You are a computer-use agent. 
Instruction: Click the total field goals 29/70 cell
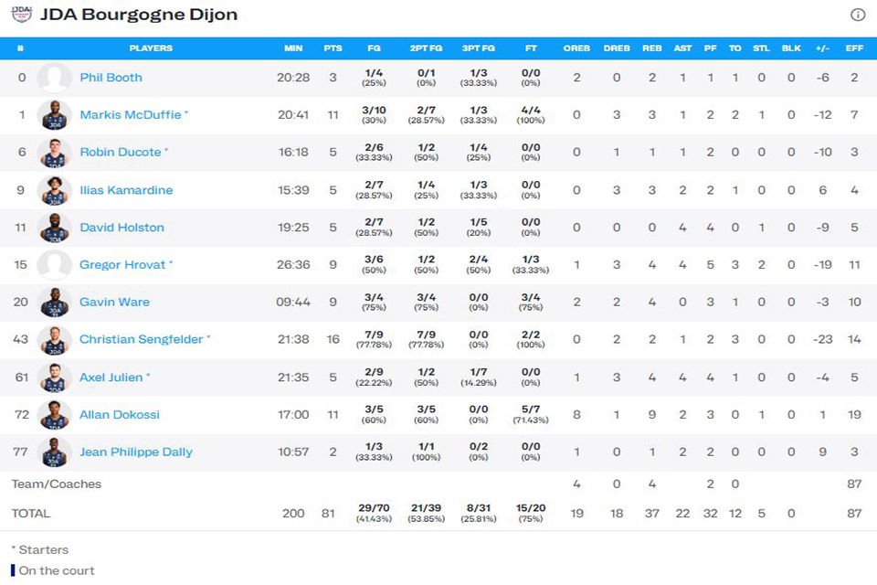[x=374, y=512]
